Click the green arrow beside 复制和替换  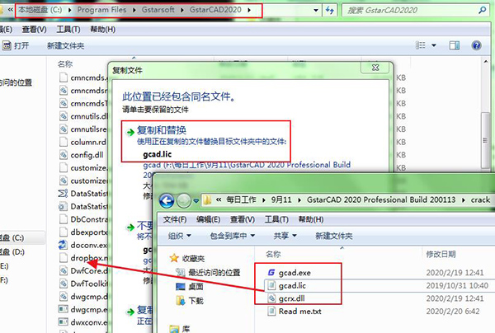(x=130, y=132)
